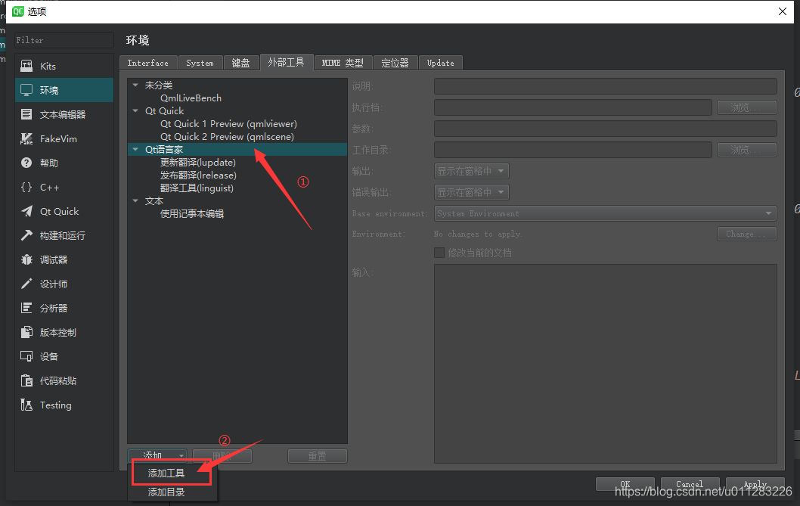Viewport: 800px width, 506px height.
Task: Open the 调试器 bug icon
Action: [26, 259]
